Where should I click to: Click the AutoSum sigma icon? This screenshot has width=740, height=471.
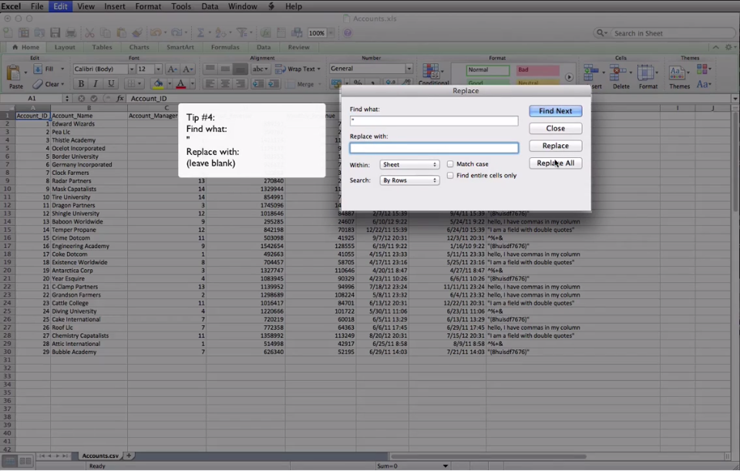tap(200, 33)
